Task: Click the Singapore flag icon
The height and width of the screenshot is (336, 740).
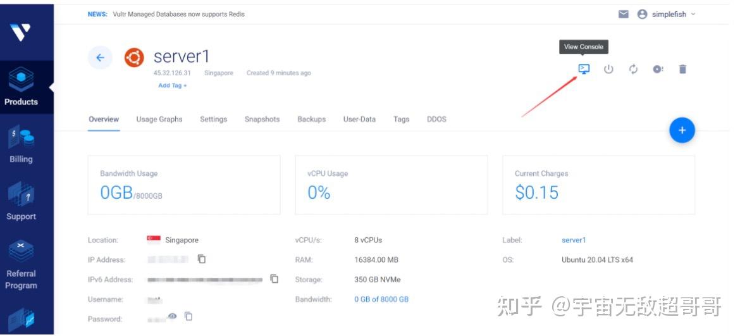Action: click(154, 239)
